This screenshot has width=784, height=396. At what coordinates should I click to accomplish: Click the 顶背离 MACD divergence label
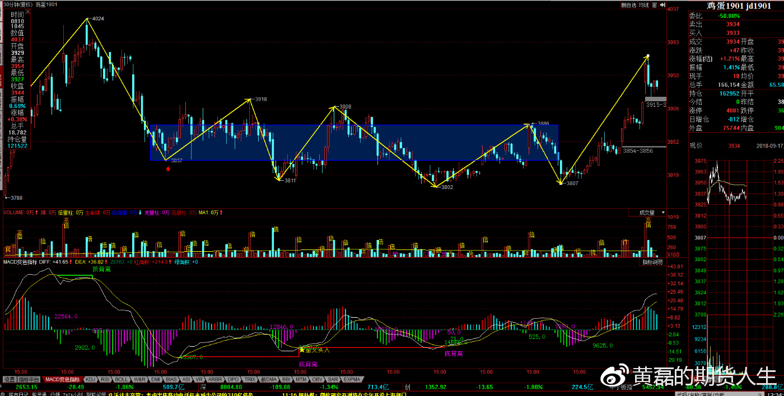[x=101, y=270]
